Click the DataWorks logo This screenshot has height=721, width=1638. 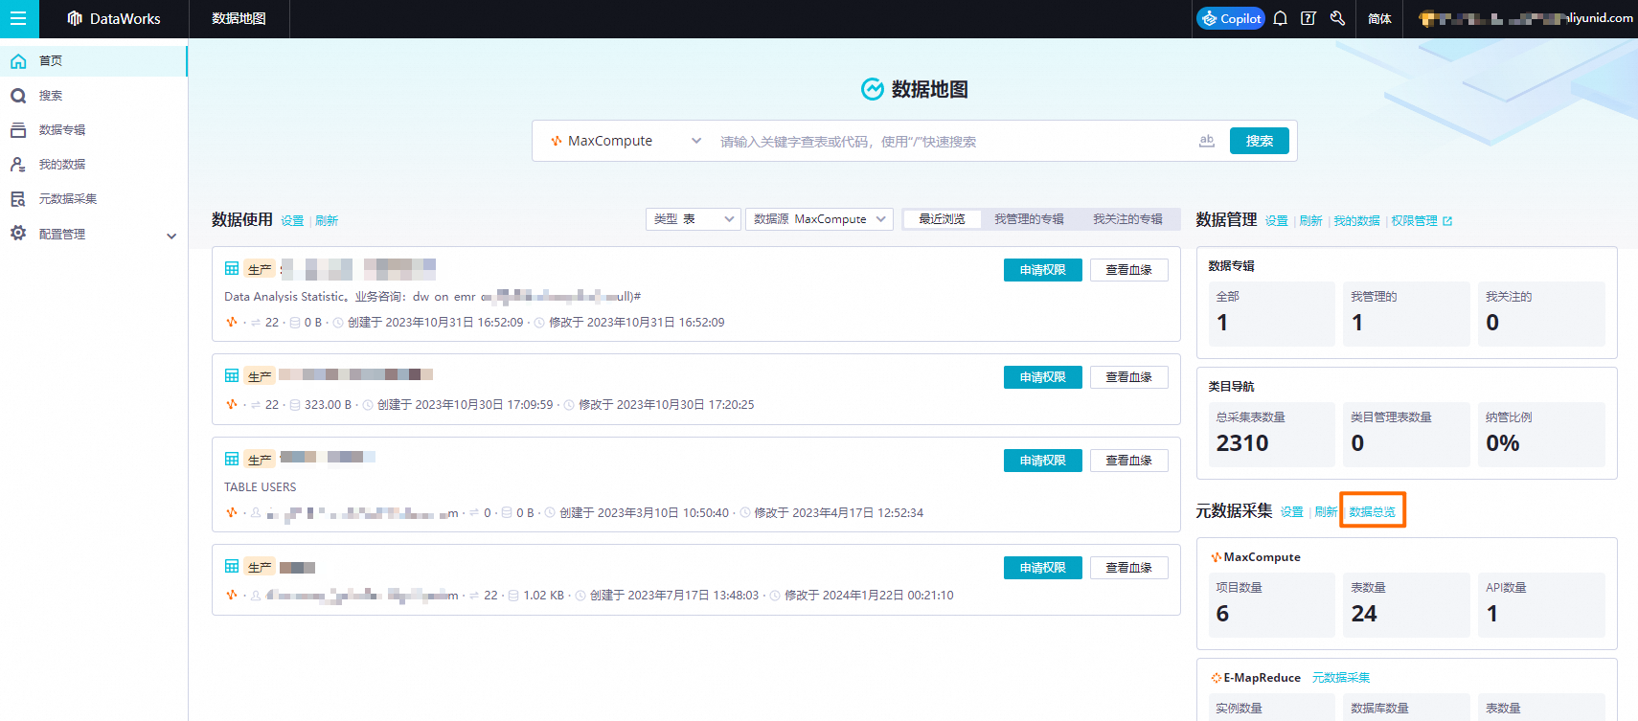pos(114,18)
